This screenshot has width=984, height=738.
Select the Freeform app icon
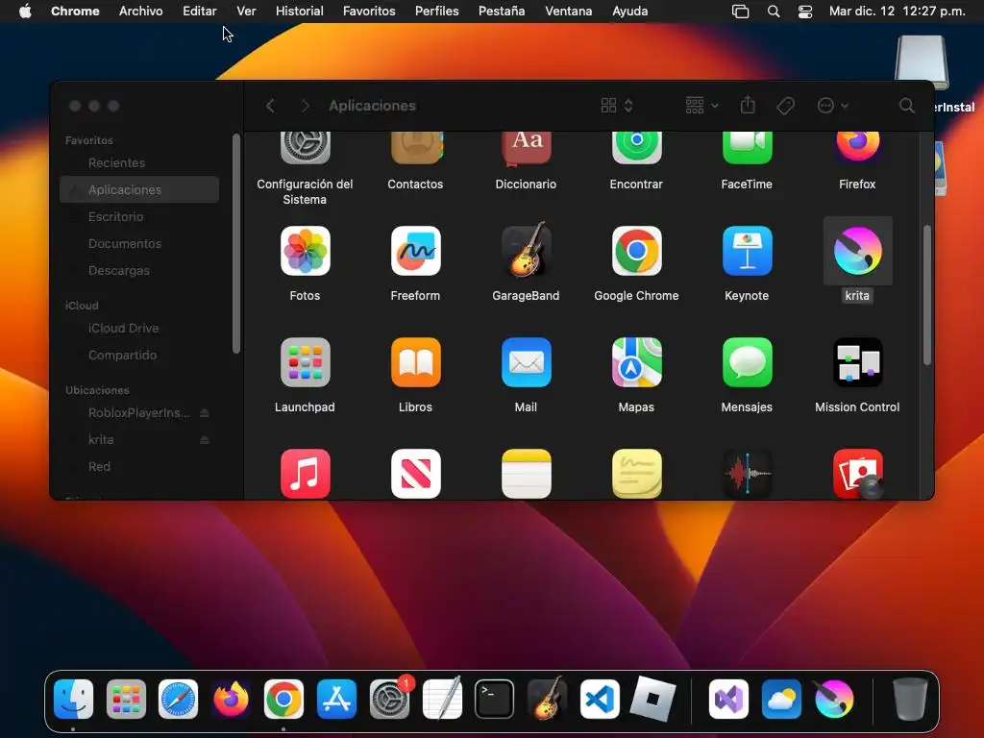tap(415, 251)
